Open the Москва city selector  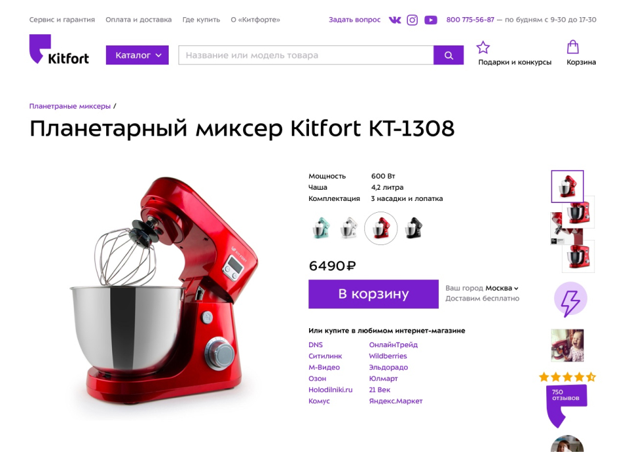click(x=502, y=289)
